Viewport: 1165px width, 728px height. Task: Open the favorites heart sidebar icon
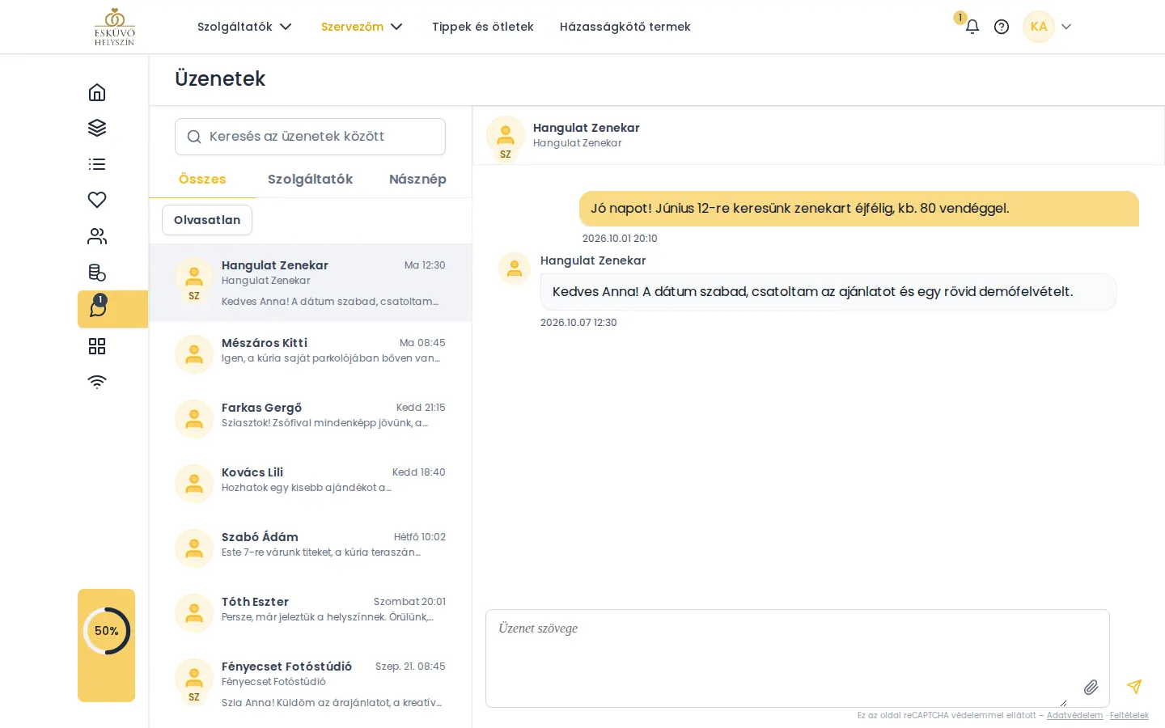[97, 200]
